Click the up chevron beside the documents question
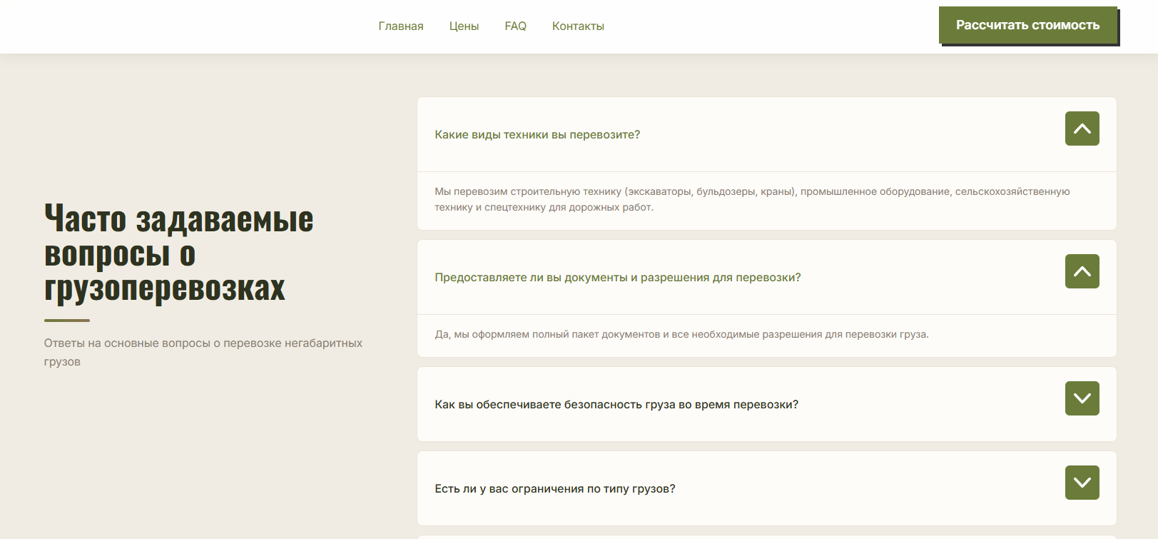This screenshot has width=1158, height=539. (1082, 271)
